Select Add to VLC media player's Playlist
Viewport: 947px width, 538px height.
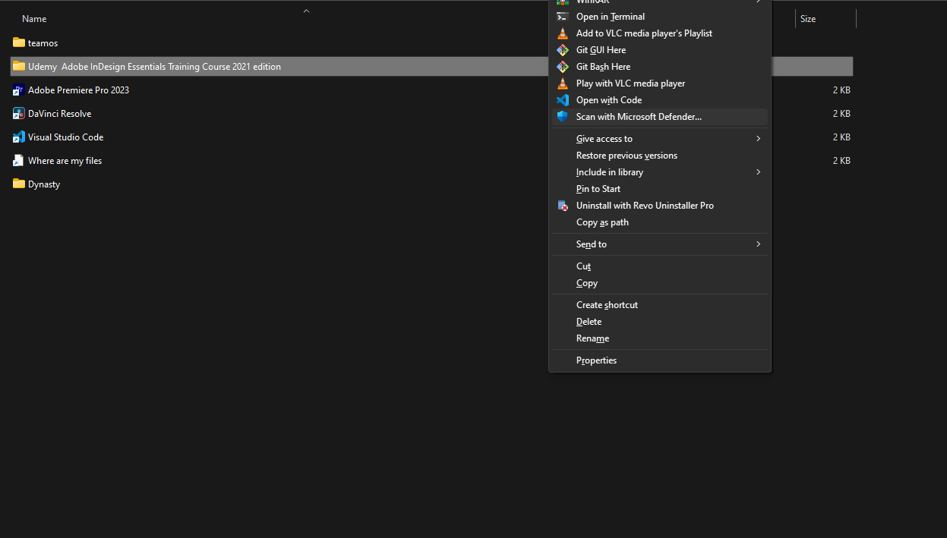(x=660, y=33)
